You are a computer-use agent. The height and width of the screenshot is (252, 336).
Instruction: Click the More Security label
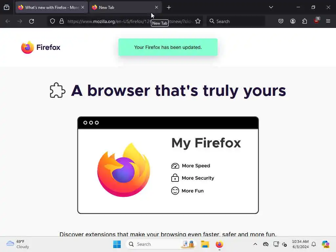tap(198, 178)
